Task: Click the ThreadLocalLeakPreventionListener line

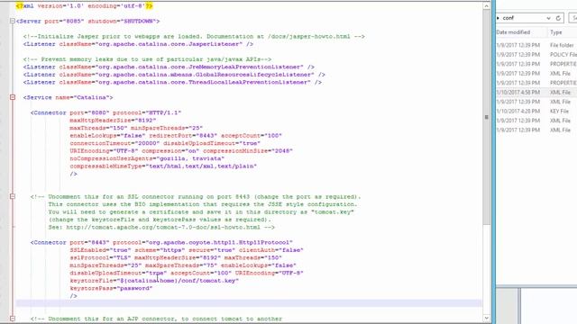Action: pyautogui.click(x=172, y=82)
